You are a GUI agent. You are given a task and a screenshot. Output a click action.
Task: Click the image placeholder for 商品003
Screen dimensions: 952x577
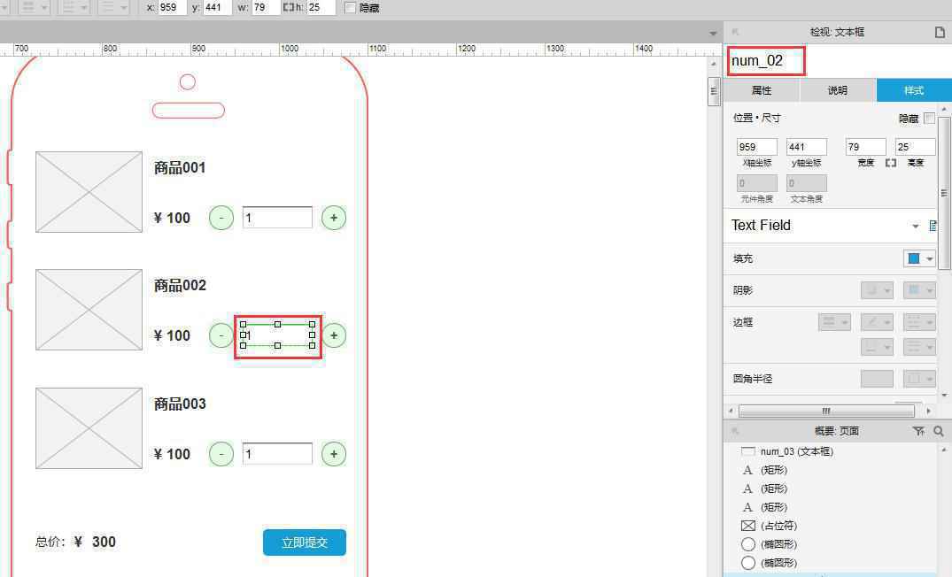[x=89, y=428]
